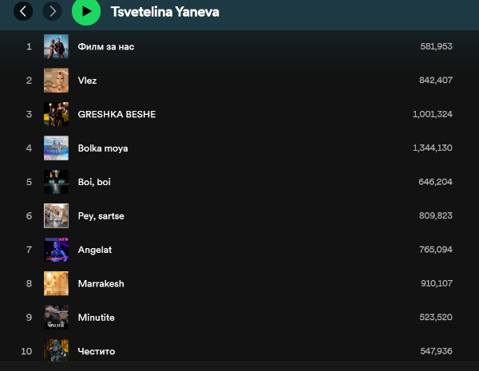The height and width of the screenshot is (371, 479).
Task: Select the song title Bolka moya
Action: pos(103,148)
